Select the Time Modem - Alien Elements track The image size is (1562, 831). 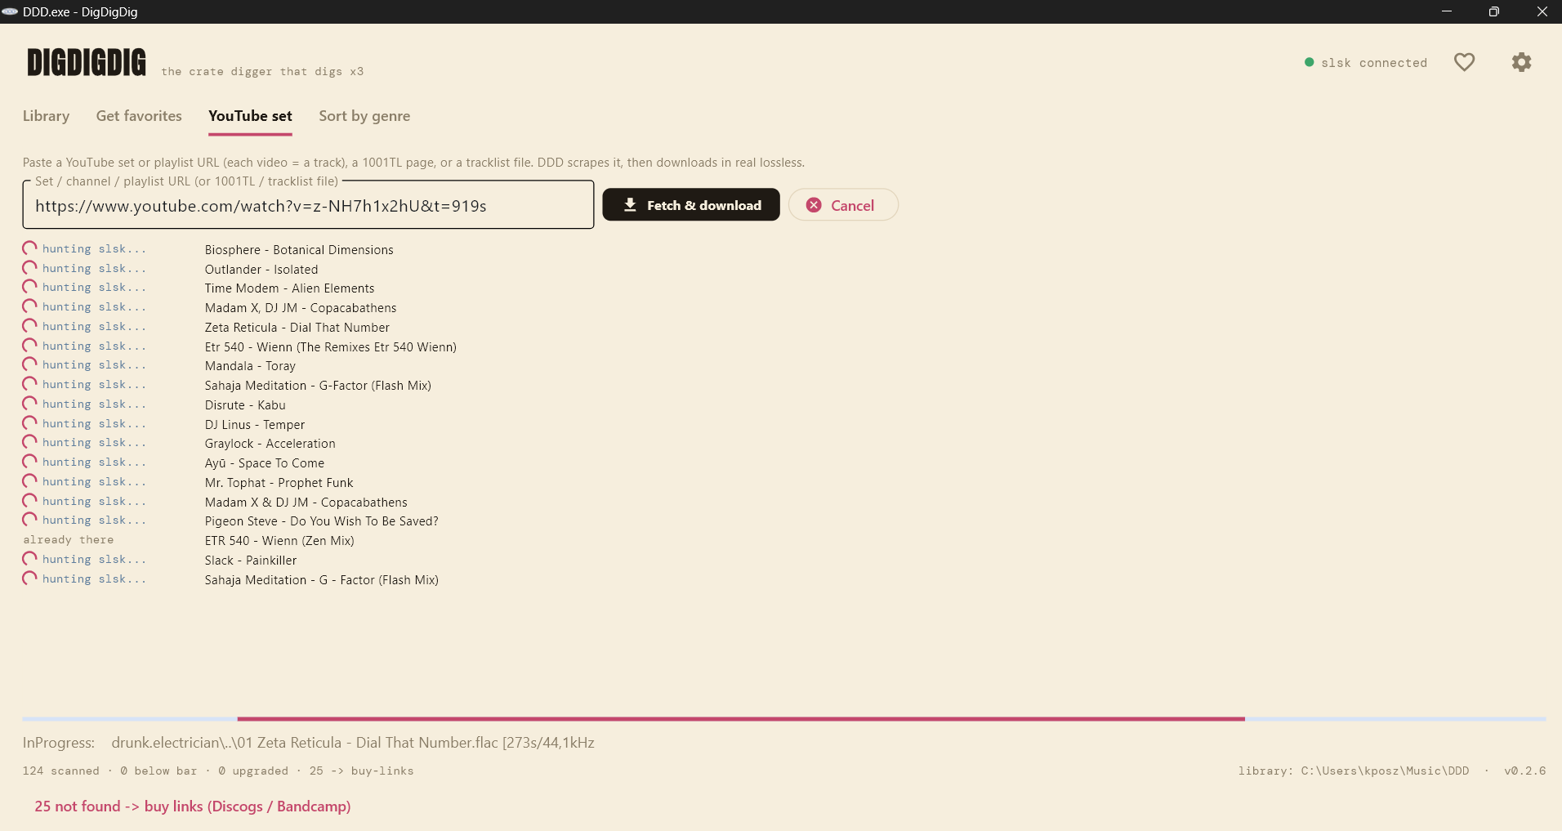289,288
